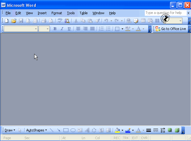This screenshot has width=191, height=141.
Task: Click the Insert Table icon
Action: click(x=143, y=21)
